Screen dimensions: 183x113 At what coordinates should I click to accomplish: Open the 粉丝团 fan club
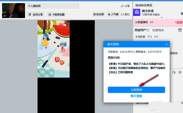(99, 14)
